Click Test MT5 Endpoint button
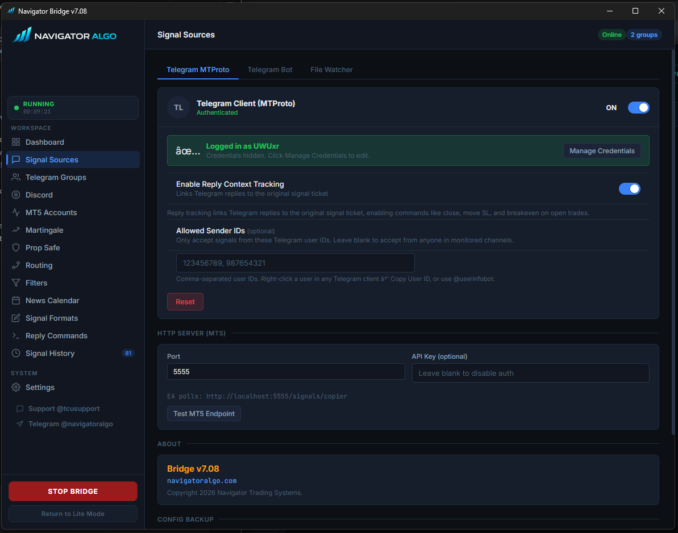This screenshot has width=678, height=533. (204, 413)
